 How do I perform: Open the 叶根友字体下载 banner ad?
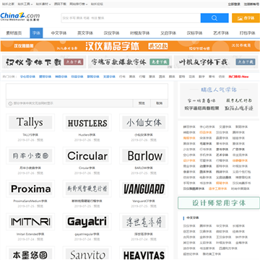tap(216, 62)
